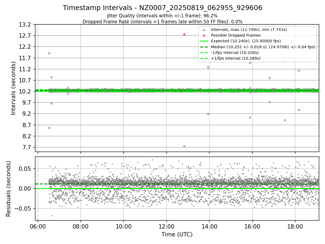The height and width of the screenshot is (244, 325).
Task: Click the red dropped-frame point near 12.7 seconds
Action: (x=184, y=34)
